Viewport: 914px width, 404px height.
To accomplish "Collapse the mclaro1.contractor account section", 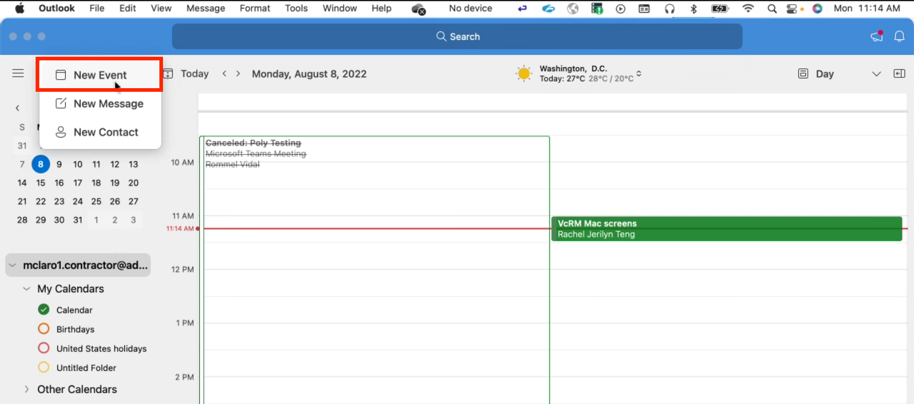I will click(13, 265).
